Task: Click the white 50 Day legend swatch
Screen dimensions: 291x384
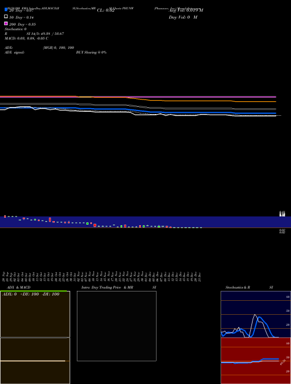Action: (6, 16)
